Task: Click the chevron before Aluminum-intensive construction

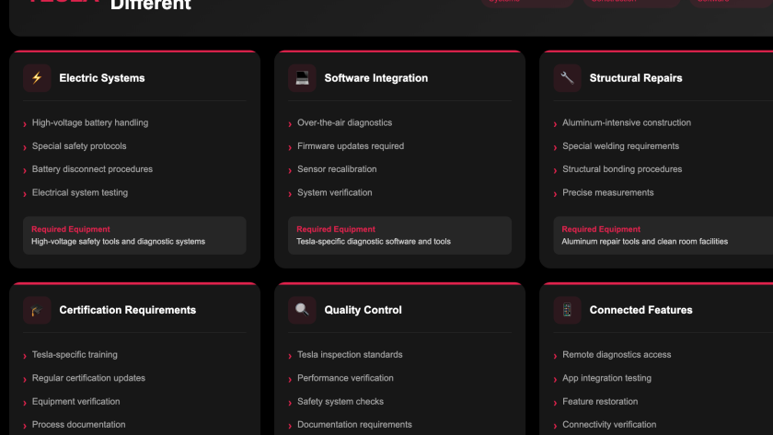Action: point(555,123)
